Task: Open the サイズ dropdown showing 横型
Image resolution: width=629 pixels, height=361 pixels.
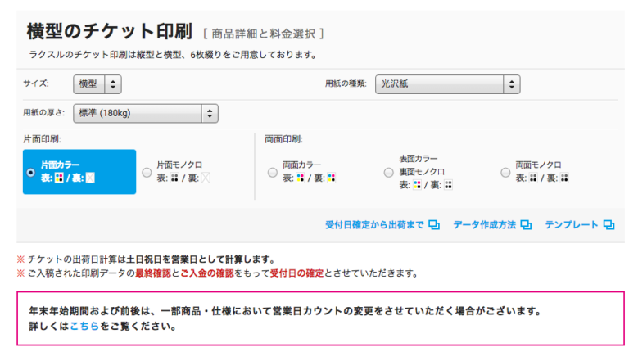Action: click(x=97, y=83)
